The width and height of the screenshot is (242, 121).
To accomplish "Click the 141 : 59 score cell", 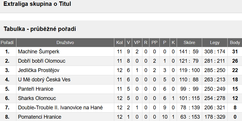I will click(189, 52).
